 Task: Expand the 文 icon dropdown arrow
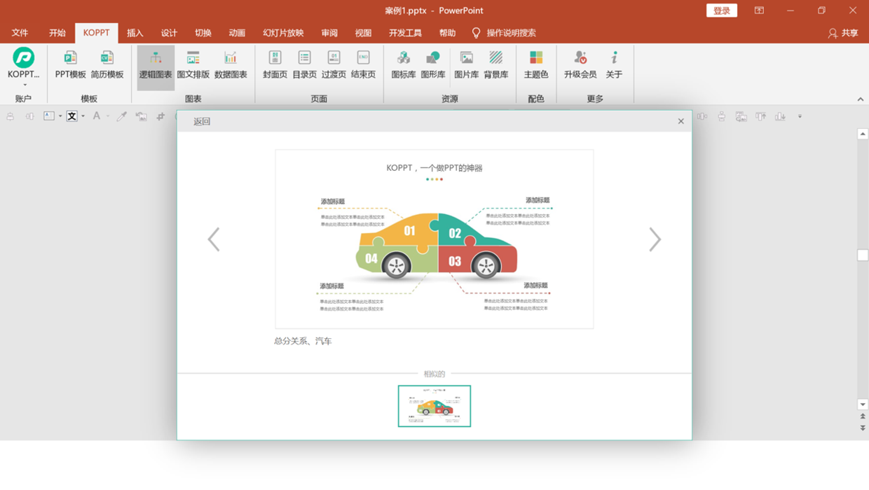click(83, 116)
